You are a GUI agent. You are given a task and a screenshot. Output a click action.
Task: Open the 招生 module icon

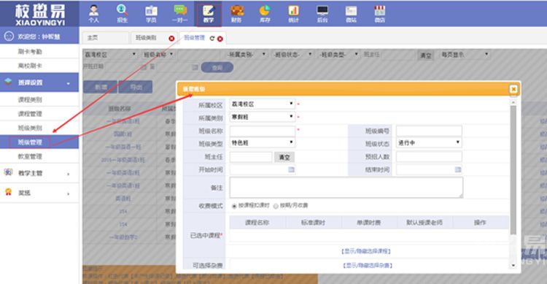click(122, 14)
